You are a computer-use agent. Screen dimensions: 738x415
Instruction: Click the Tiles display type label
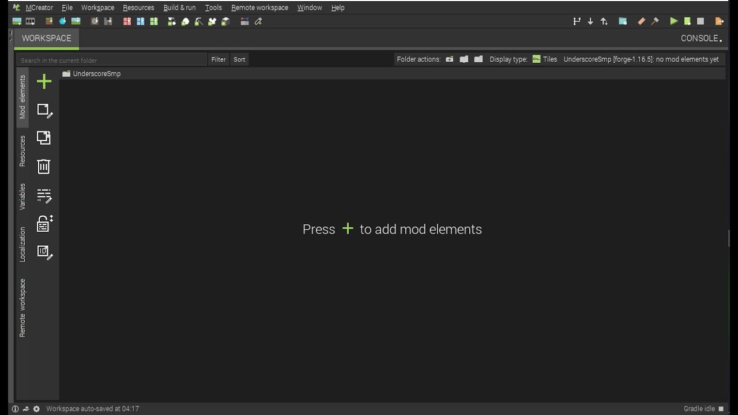[550, 59]
